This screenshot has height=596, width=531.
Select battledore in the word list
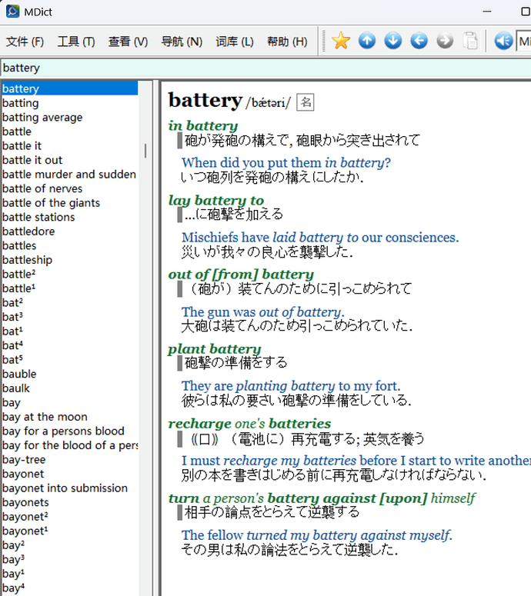28,231
